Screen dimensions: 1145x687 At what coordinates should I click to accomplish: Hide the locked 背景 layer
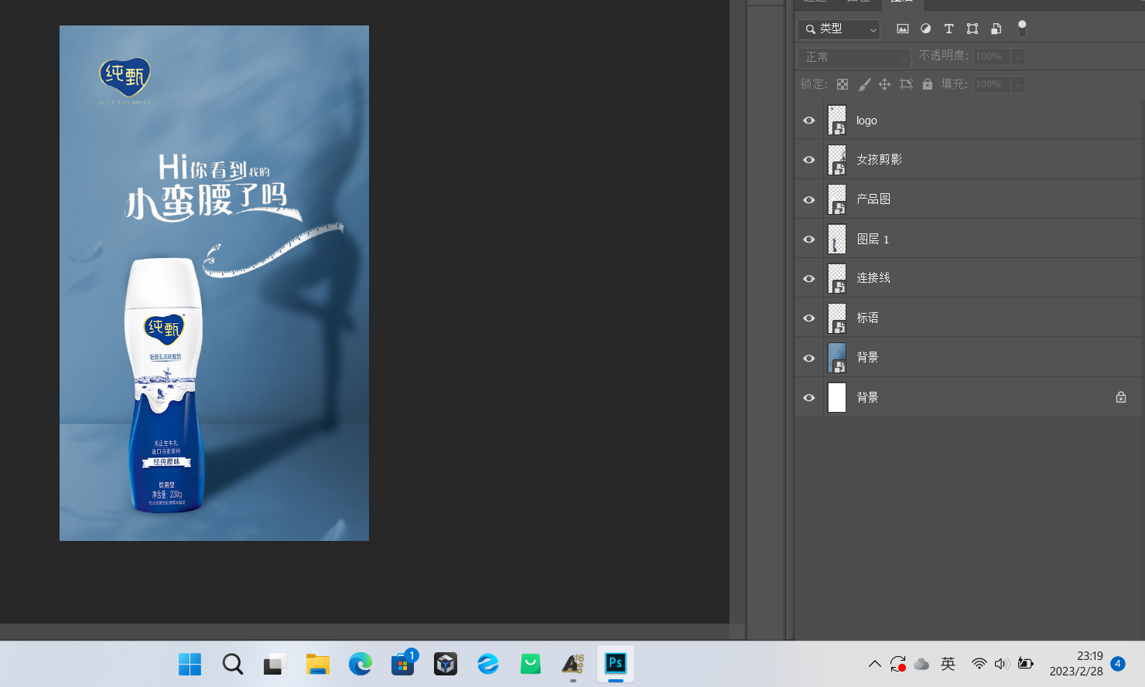point(809,398)
